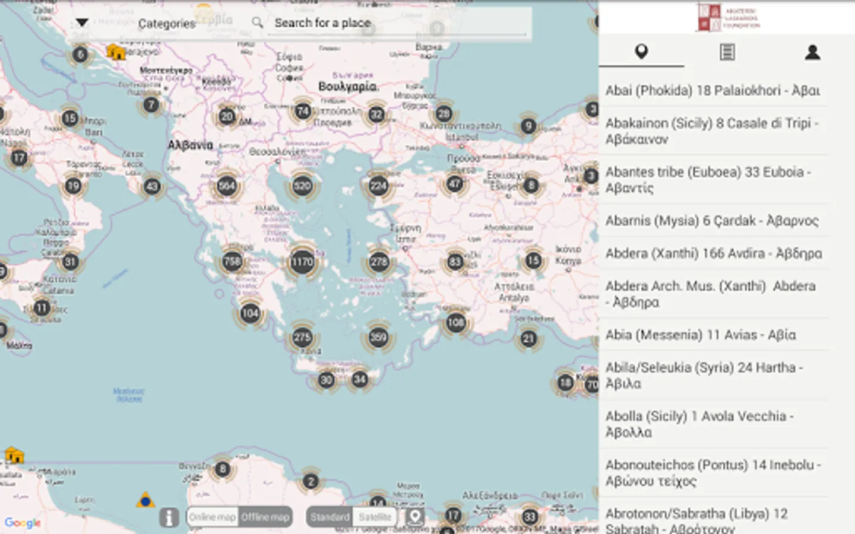This screenshot has height=534, width=855.
Task: Select Abarnis (Mysia) 6 Çardak entry
Action: 714,221
